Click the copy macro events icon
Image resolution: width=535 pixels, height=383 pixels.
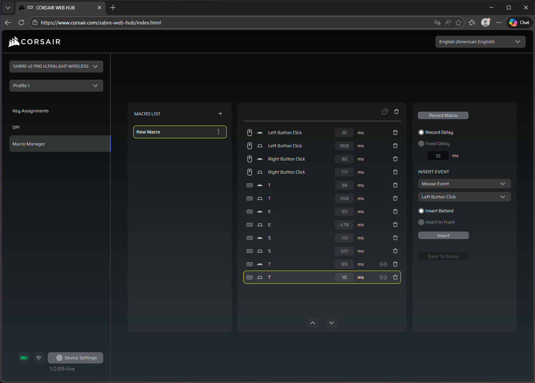pyautogui.click(x=384, y=112)
